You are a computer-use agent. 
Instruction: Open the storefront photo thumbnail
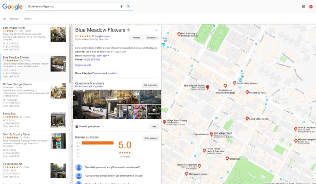point(124,112)
